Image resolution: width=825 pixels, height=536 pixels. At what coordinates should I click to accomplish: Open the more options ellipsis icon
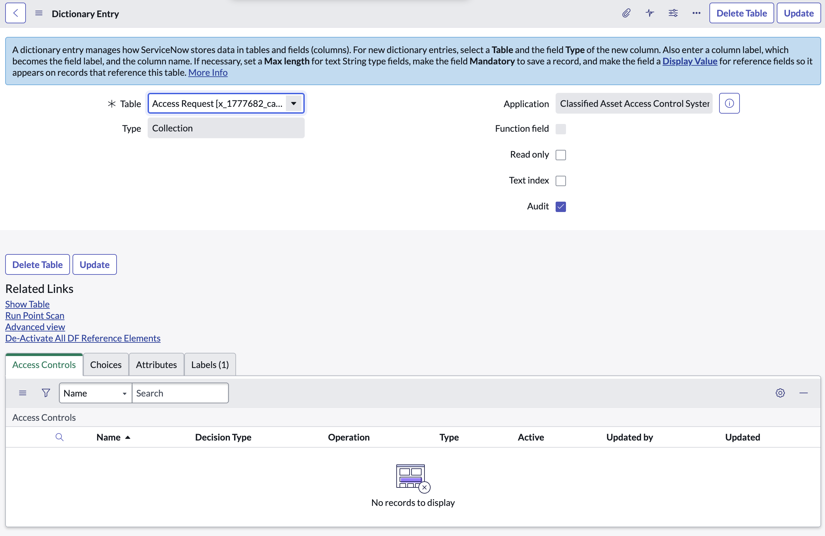[x=696, y=13]
